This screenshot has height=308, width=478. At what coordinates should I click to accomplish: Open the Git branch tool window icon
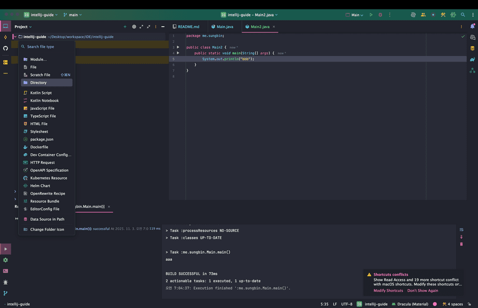point(6,294)
